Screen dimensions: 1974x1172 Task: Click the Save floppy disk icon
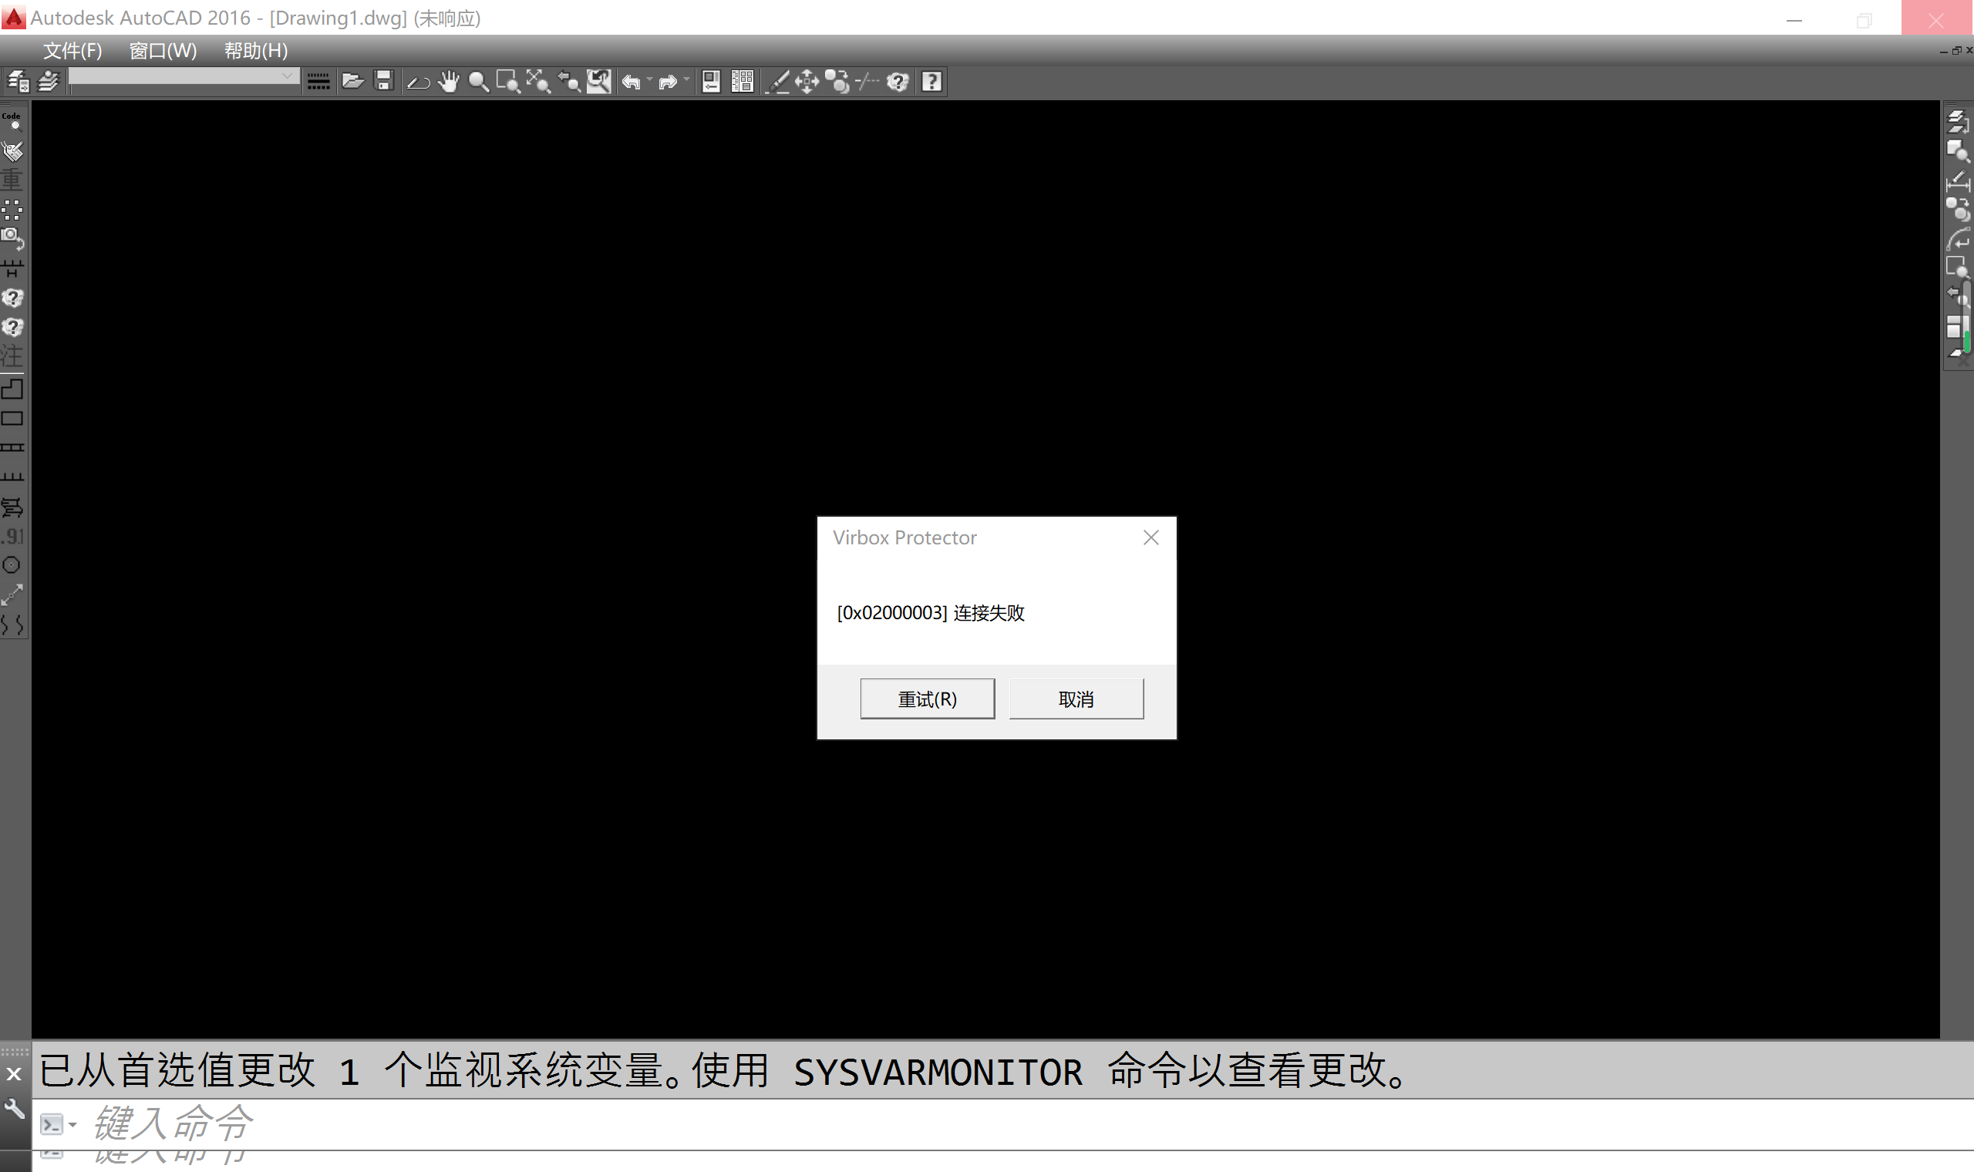click(x=384, y=81)
